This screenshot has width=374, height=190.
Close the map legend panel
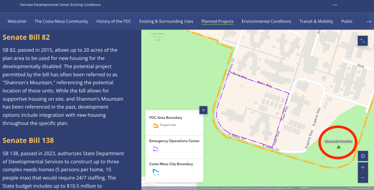coord(203,110)
